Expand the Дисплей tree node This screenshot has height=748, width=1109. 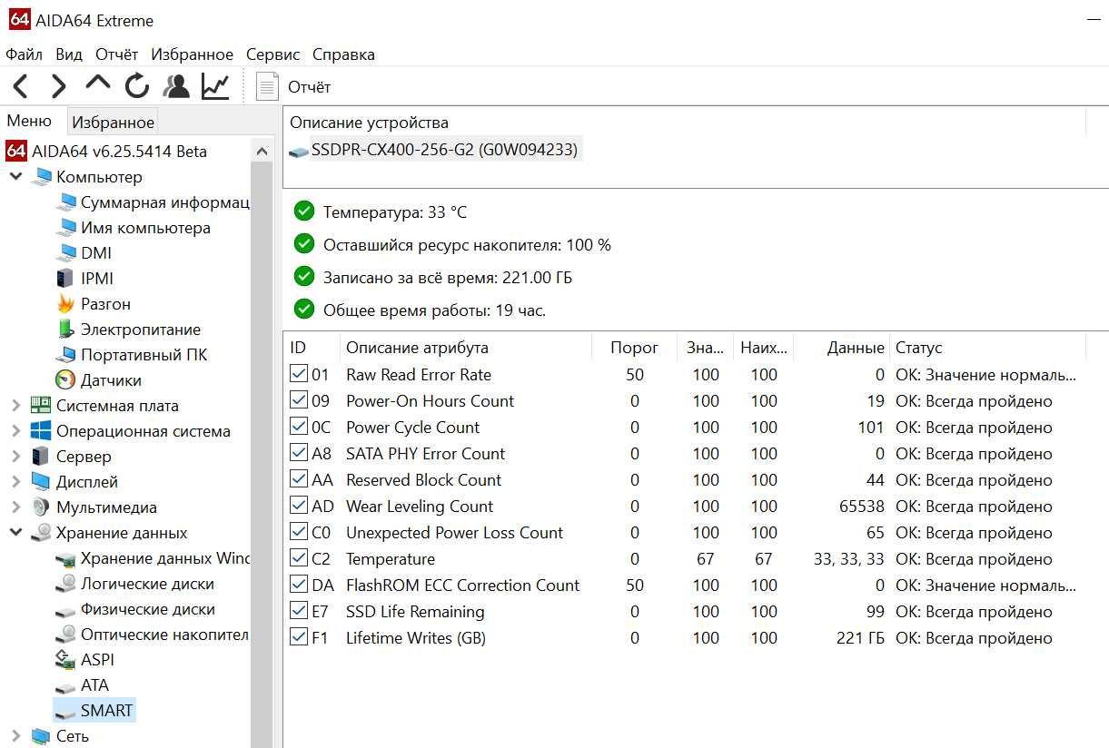[15, 482]
